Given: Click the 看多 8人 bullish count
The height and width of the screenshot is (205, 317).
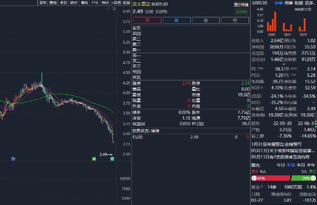Looking at the screenshot, I should click(x=259, y=171).
